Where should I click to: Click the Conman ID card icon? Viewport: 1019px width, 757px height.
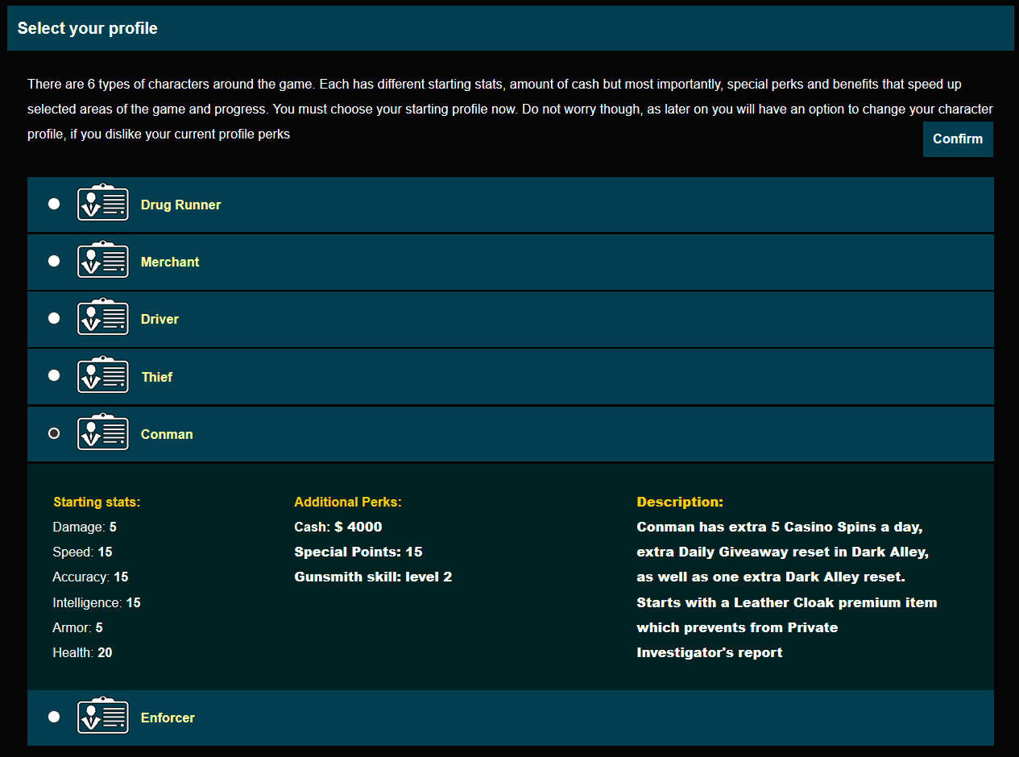pos(103,433)
